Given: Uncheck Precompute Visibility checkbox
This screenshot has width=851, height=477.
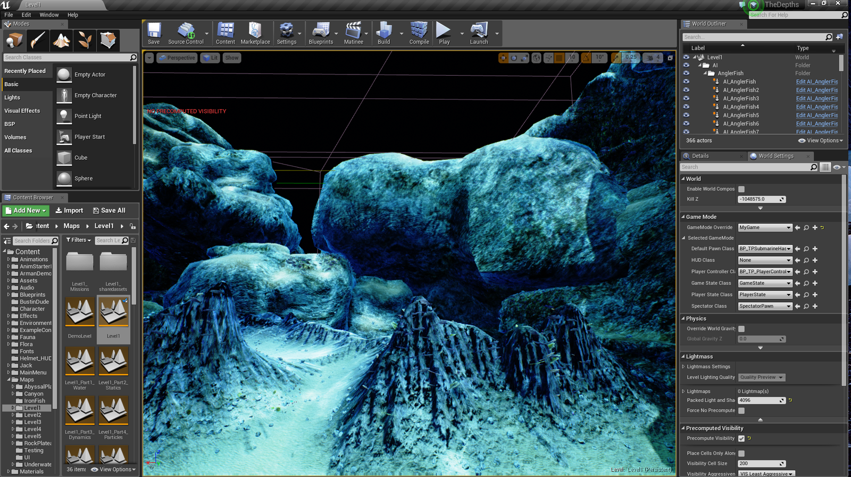Looking at the screenshot, I should 741,439.
